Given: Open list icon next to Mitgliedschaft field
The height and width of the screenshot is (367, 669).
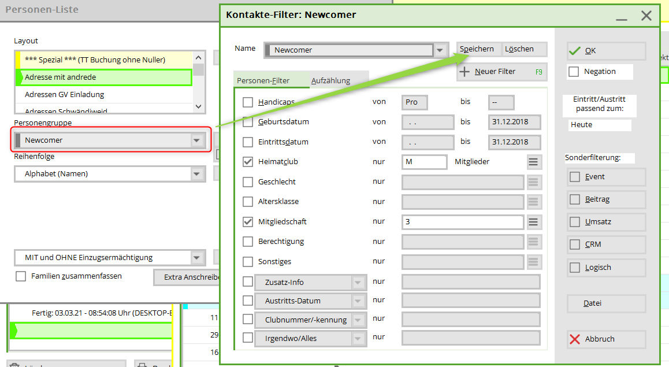Looking at the screenshot, I should (x=533, y=222).
